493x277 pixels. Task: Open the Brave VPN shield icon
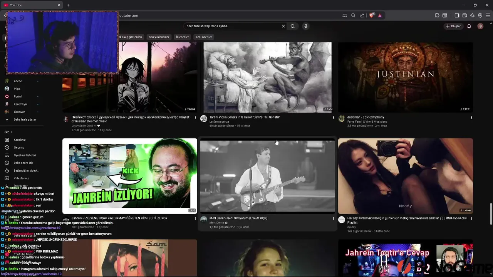pyautogui.click(x=480, y=15)
